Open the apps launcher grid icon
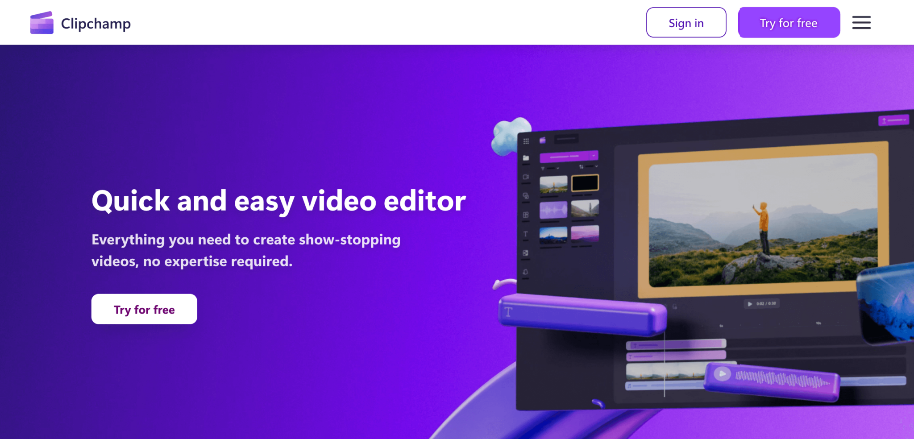The image size is (914, 439). tap(526, 141)
